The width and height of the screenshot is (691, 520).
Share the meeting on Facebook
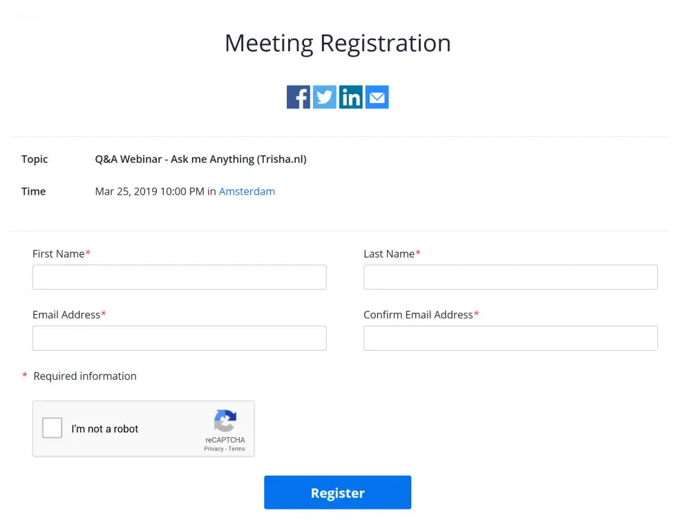(299, 97)
